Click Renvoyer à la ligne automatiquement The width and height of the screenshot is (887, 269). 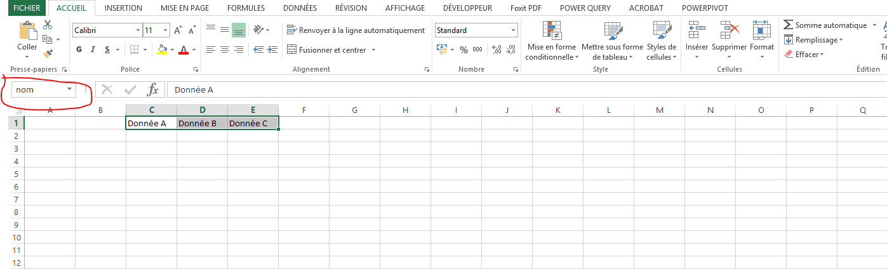[x=356, y=30]
